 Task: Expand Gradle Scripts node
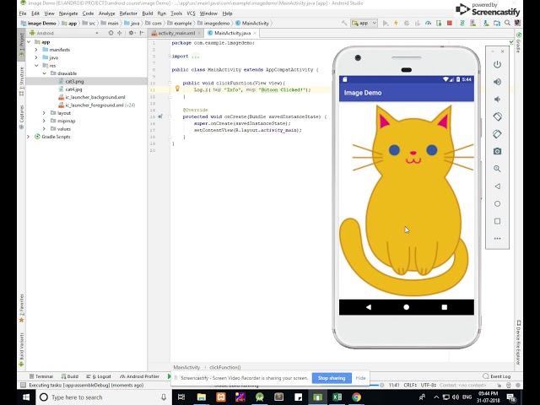(x=28, y=137)
